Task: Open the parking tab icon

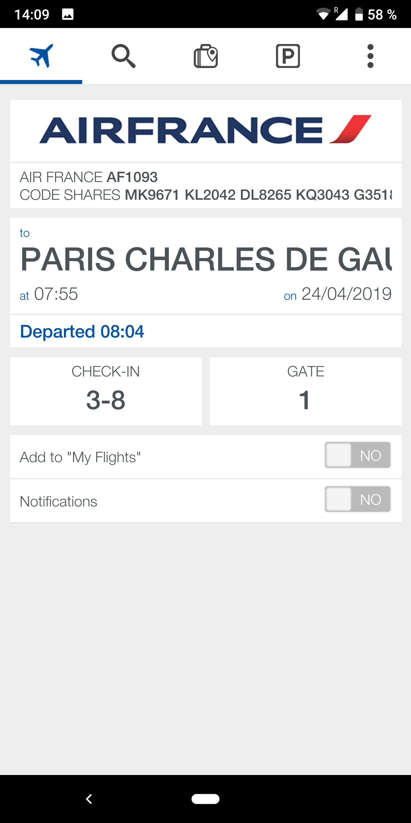Action: tap(288, 56)
